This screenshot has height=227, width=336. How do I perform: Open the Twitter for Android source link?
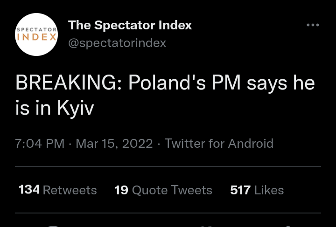(x=219, y=144)
